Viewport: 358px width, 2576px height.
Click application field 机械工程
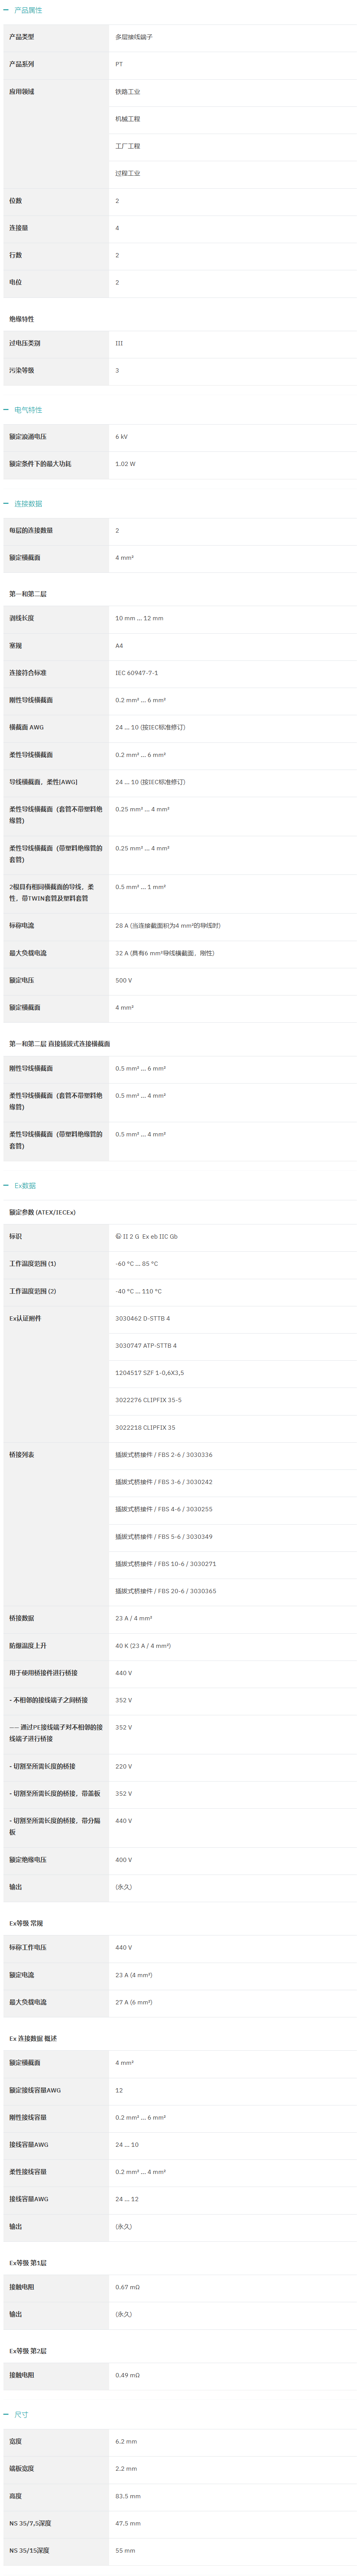pyautogui.click(x=127, y=119)
